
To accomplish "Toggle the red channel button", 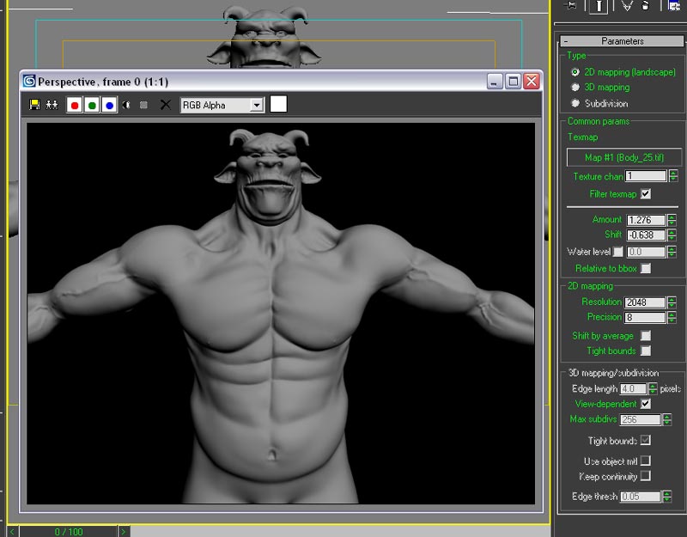I will tap(74, 105).
